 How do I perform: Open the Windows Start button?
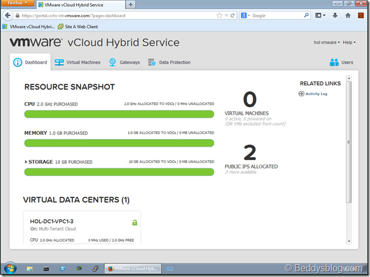pyautogui.click(x=10, y=268)
